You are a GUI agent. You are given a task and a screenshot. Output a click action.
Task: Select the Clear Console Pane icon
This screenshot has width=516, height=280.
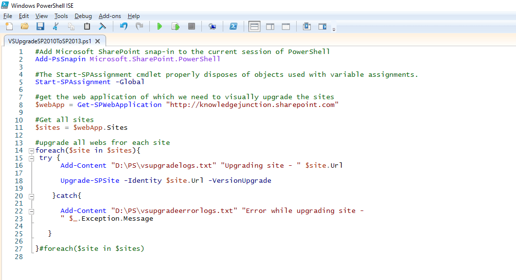(102, 26)
